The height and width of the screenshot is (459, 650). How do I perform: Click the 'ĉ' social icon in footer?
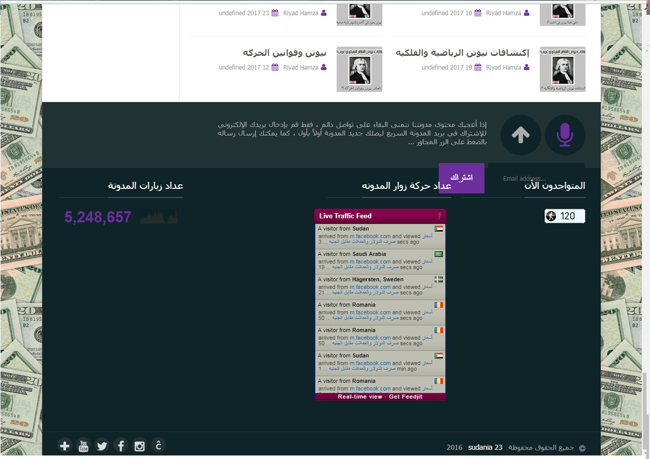pyautogui.click(x=158, y=445)
